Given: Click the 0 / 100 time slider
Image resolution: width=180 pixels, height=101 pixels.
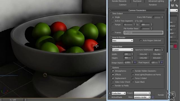Looking at the screenshot, I should click(x=13, y=100).
